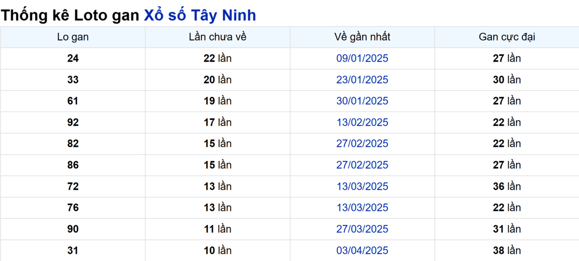The height and width of the screenshot is (261, 579).
Task: Click 13 lần in row 72
Action: click(218, 186)
